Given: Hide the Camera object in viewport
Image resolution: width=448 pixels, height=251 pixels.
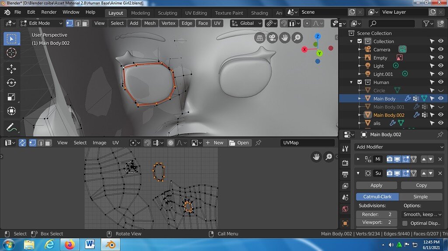Looking at the screenshot, I should point(441,49).
